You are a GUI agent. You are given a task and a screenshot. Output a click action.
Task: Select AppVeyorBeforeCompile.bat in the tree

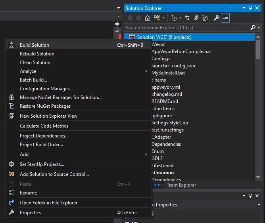click(181, 51)
